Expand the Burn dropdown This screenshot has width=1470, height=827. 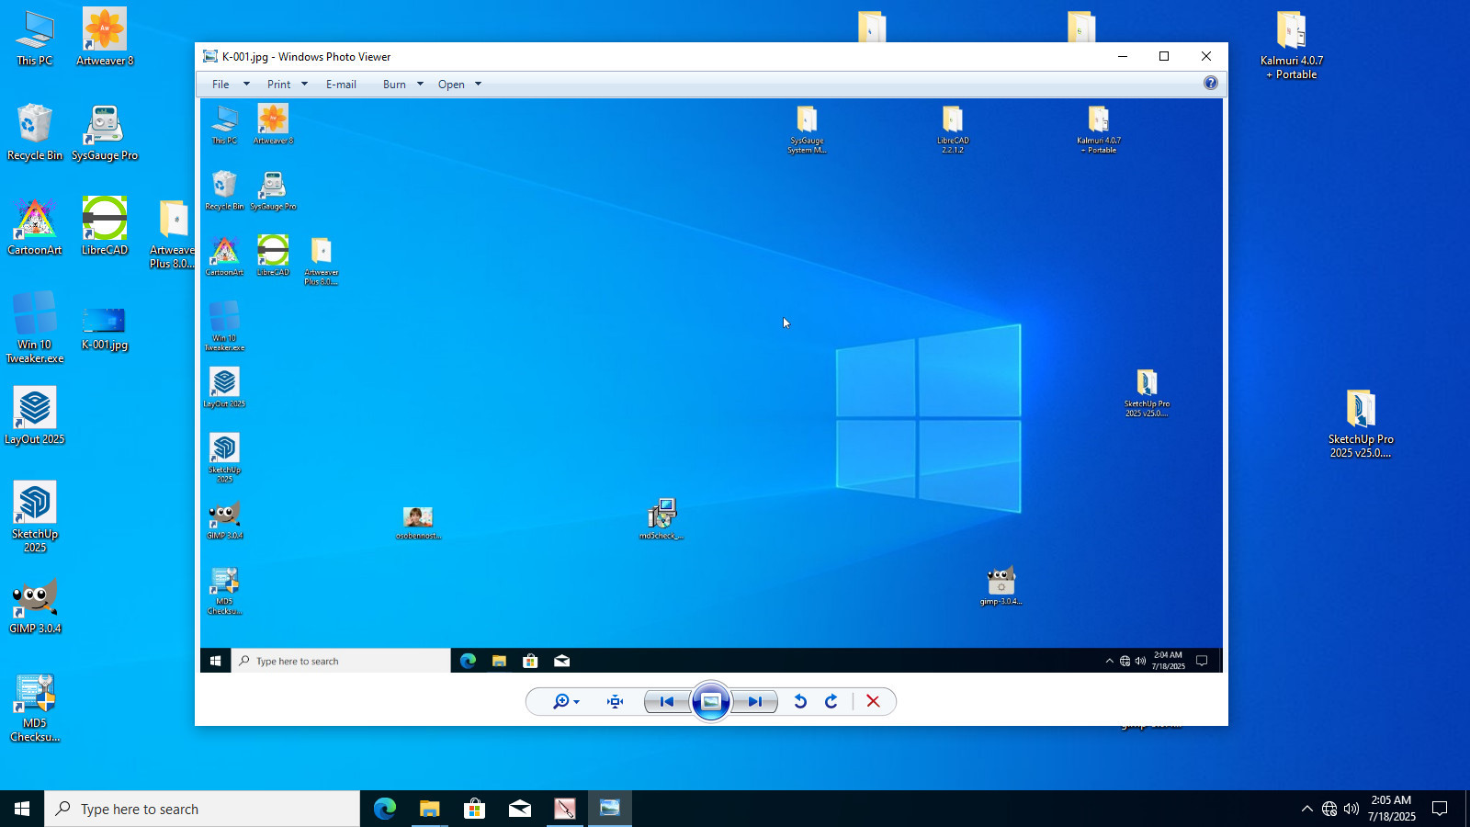tap(403, 85)
